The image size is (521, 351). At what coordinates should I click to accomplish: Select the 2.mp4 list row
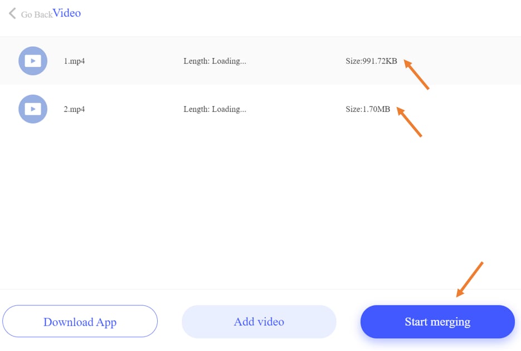[x=279, y=109]
